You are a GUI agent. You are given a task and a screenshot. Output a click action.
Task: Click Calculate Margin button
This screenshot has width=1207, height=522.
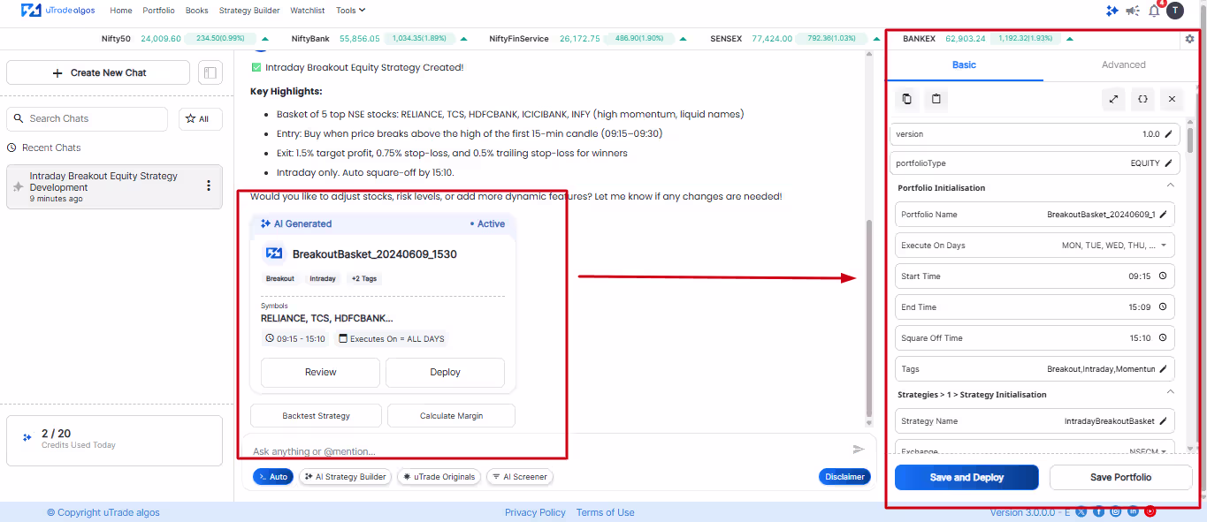[451, 415]
